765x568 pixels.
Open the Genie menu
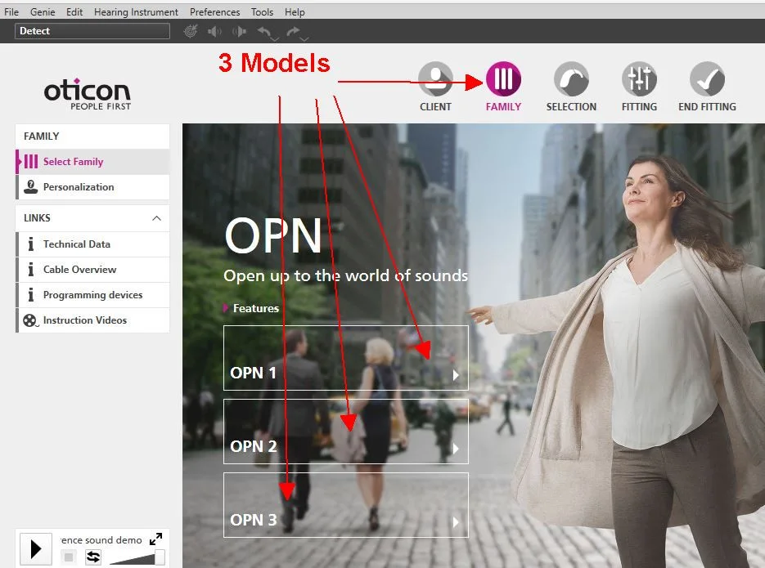[43, 11]
